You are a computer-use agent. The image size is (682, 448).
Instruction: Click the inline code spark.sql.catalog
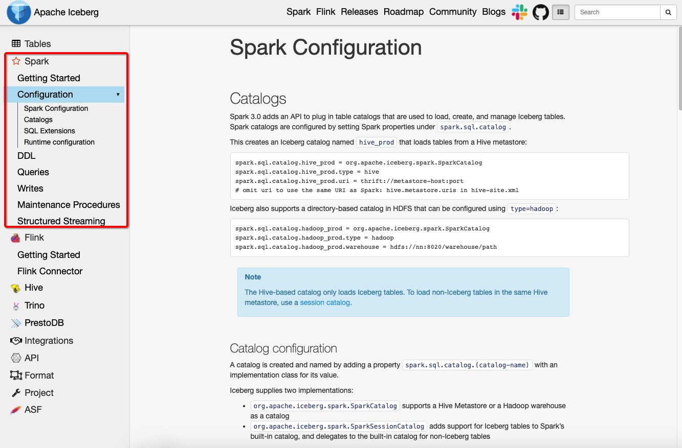[x=473, y=127]
